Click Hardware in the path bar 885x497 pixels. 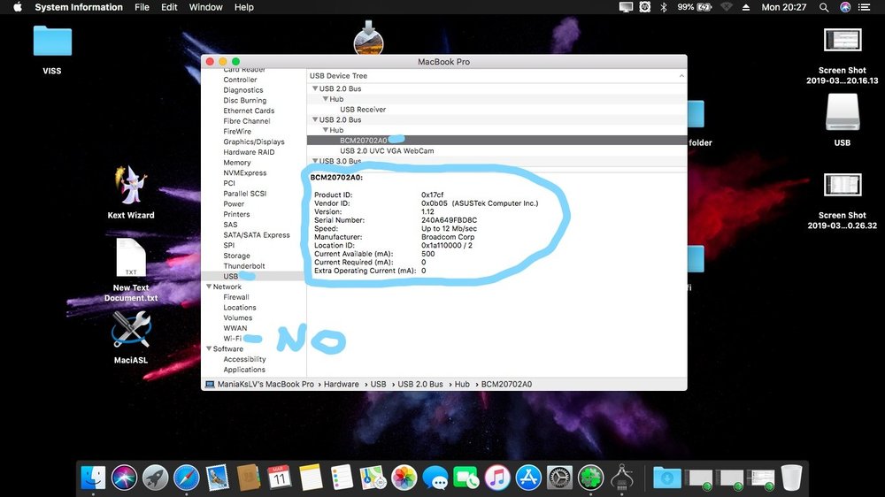(x=341, y=384)
